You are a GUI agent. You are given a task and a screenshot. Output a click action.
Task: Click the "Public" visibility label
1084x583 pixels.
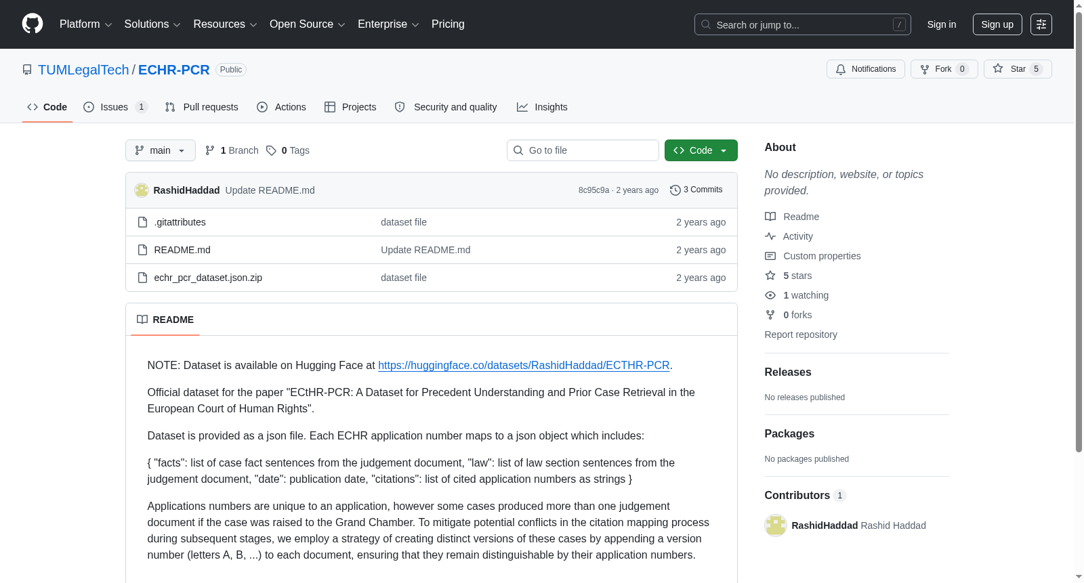231,70
